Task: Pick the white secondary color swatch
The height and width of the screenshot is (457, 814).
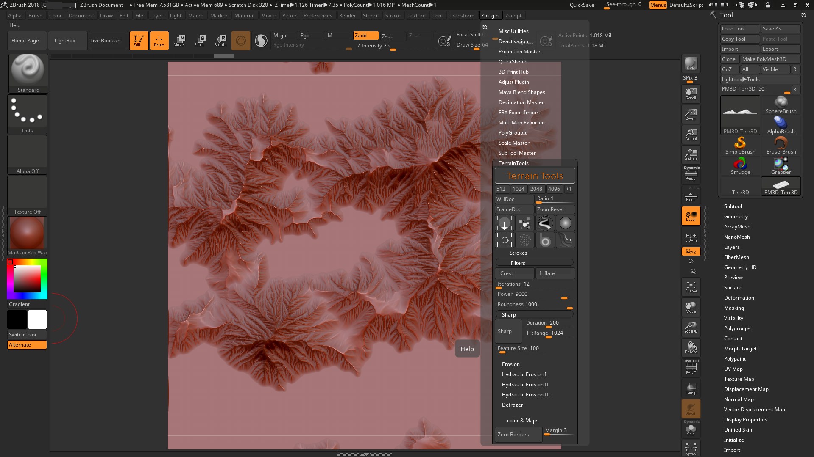Action: coord(37,319)
